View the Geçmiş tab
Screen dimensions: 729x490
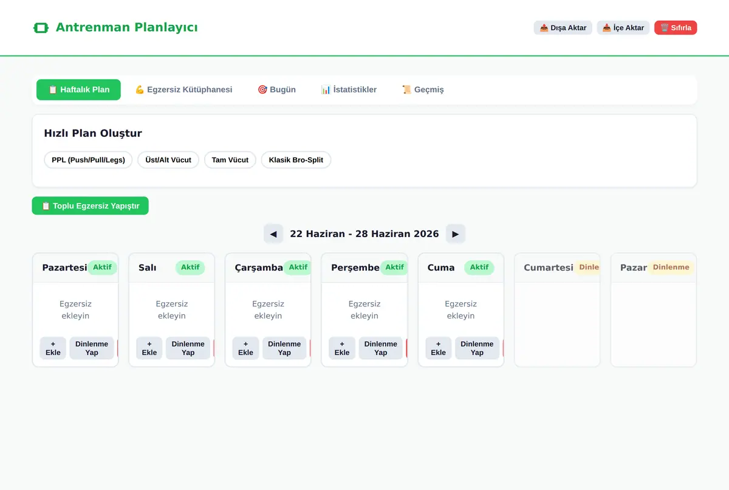[423, 89]
